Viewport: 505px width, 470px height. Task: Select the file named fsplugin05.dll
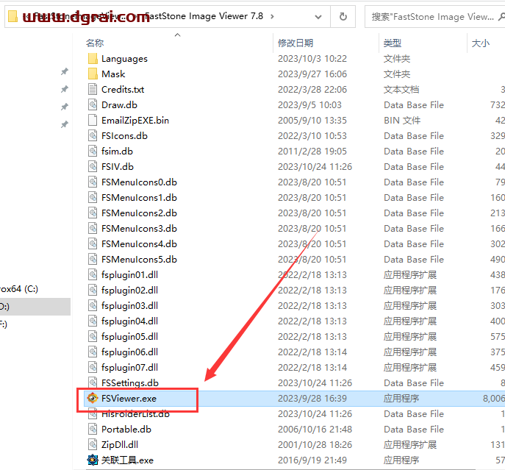click(129, 337)
